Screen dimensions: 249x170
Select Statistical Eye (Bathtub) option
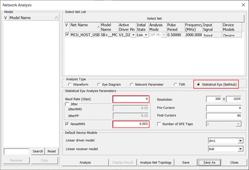point(199,85)
